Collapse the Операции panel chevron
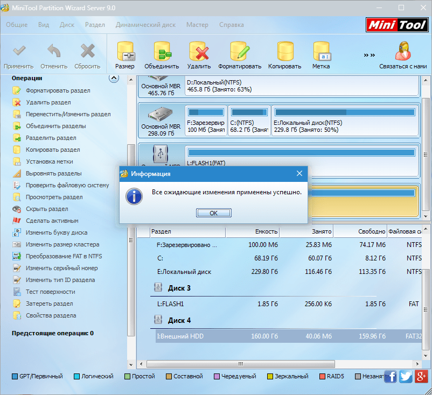Screen dimensions: 432x395 pos(114,78)
